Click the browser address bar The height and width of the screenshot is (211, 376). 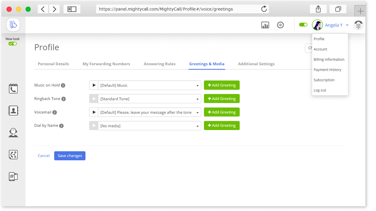point(176,9)
